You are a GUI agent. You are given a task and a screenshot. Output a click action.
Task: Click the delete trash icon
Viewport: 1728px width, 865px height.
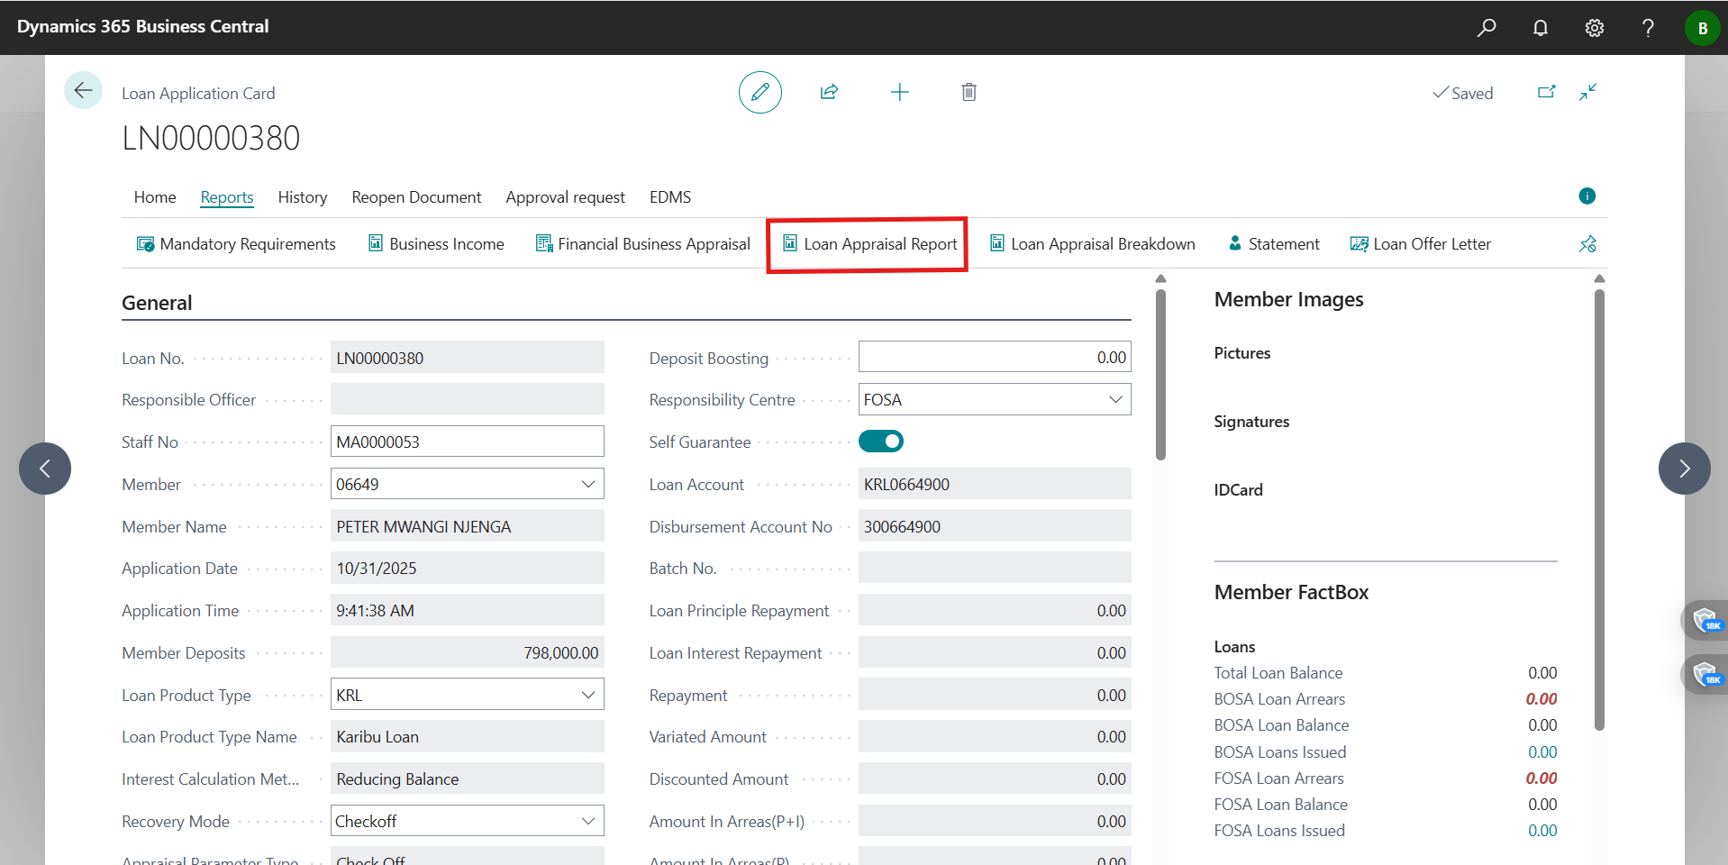pyautogui.click(x=969, y=92)
